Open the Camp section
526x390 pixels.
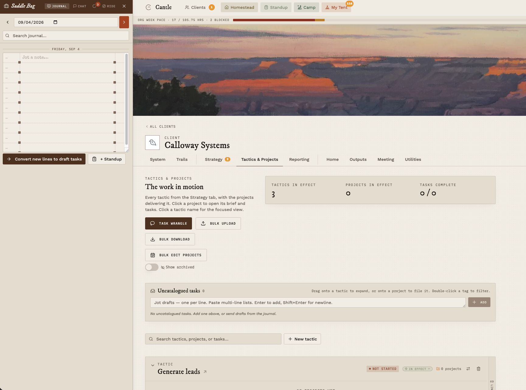tap(306, 7)
